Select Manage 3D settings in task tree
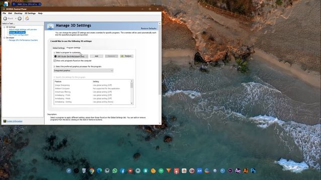The height and width of the screenshot is (180, 321). click(17, 32)
